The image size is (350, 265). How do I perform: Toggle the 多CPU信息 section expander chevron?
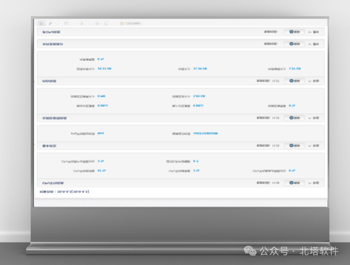click(310, 32)
